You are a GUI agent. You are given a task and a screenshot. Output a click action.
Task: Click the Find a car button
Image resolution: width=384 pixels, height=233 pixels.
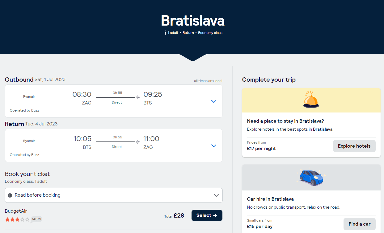pos(360,224)
